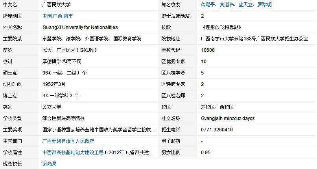Image resolution: width=317 pixels, height=169 pixels.
Task: Click the phone number 0771-3260410
Action: (217, 130)
